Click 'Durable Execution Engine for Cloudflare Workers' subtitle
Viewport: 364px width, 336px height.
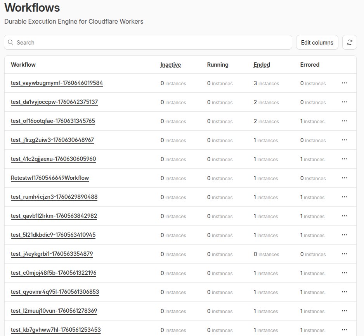74,22
